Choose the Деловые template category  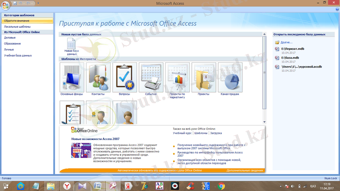pos(11,37)
